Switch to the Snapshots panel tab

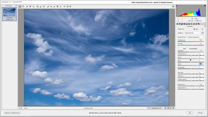tap(199, 24)
